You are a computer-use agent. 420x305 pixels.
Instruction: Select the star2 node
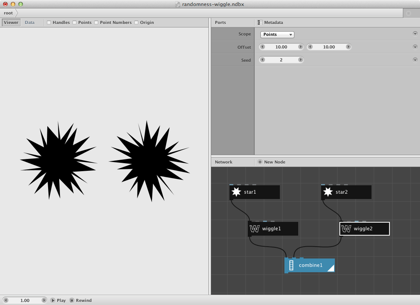[x=346, y=192]
